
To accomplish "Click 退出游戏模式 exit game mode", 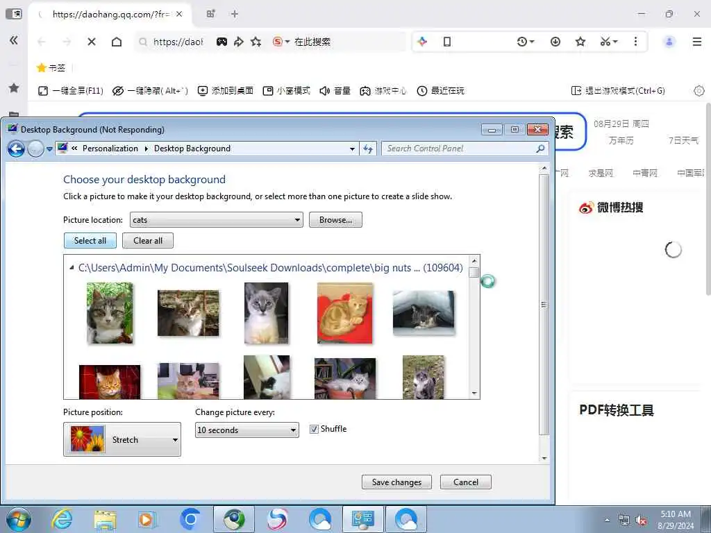I will point(618,91).
